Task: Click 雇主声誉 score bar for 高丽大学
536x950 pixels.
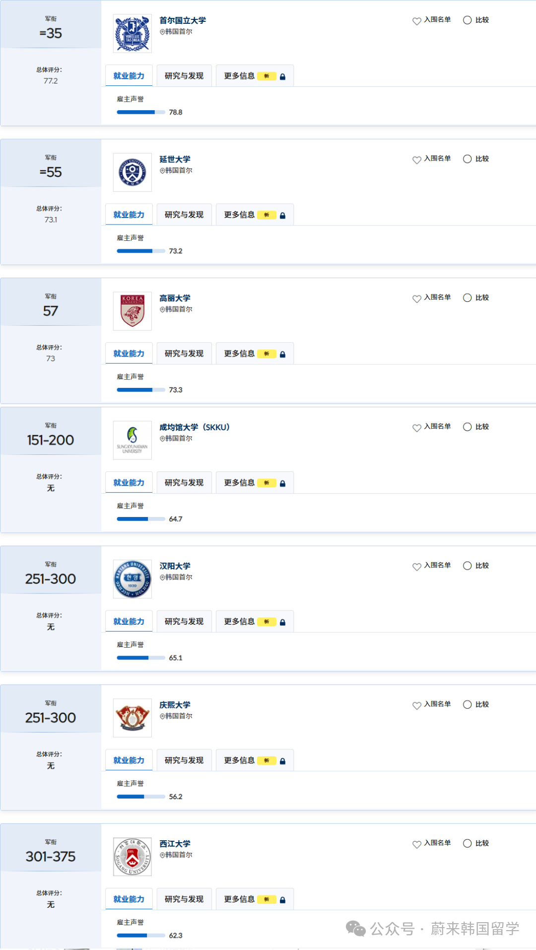Action: tap(141, 390)
